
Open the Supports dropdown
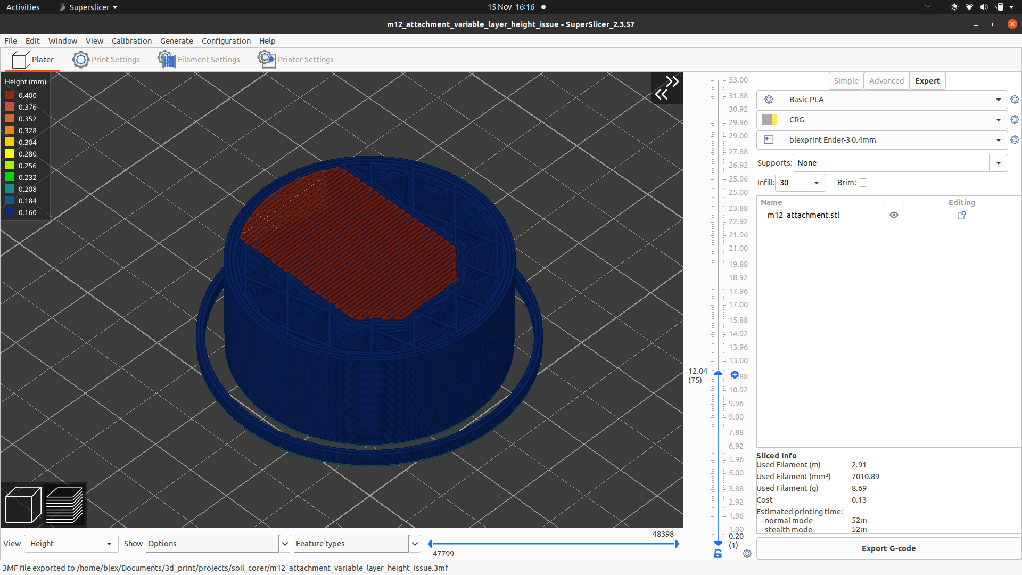click(x=998, y=163)
